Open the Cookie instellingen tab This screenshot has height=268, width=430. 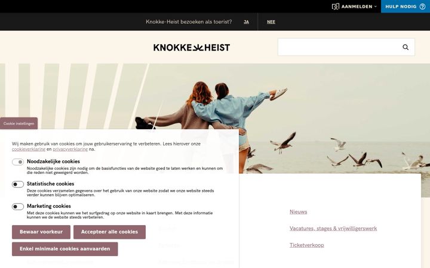(x=19, y=123)
